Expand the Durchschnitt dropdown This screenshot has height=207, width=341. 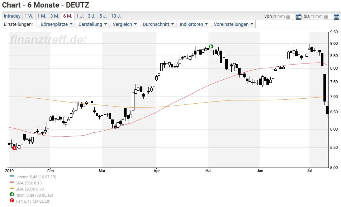click(x=158, y=24)
